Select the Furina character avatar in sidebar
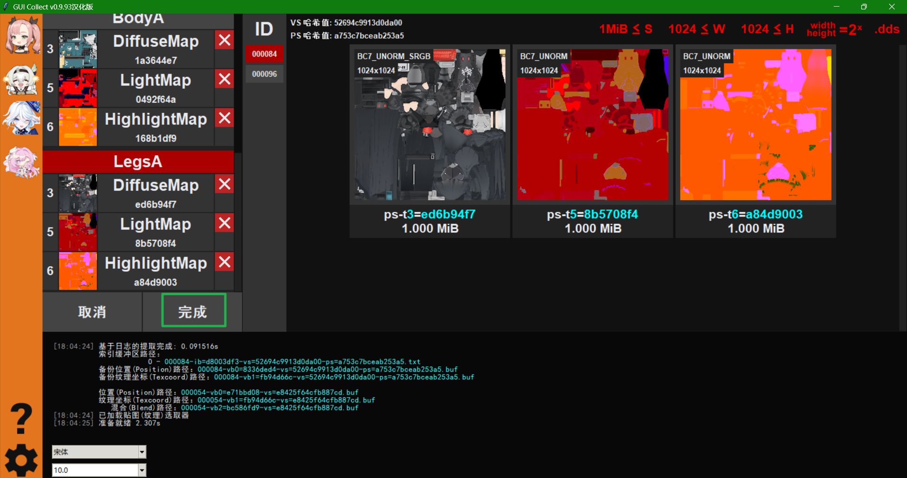Image resolution: width=907 pixels, height=478 pixels. [21, 118]
